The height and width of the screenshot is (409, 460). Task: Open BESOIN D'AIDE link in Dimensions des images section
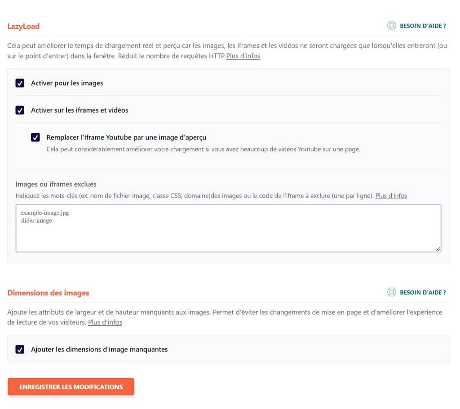tap(423, 292)
